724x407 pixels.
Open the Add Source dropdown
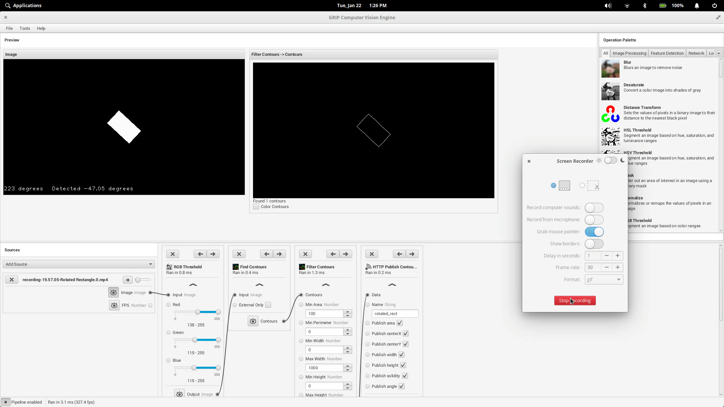[x=79, y=264]
